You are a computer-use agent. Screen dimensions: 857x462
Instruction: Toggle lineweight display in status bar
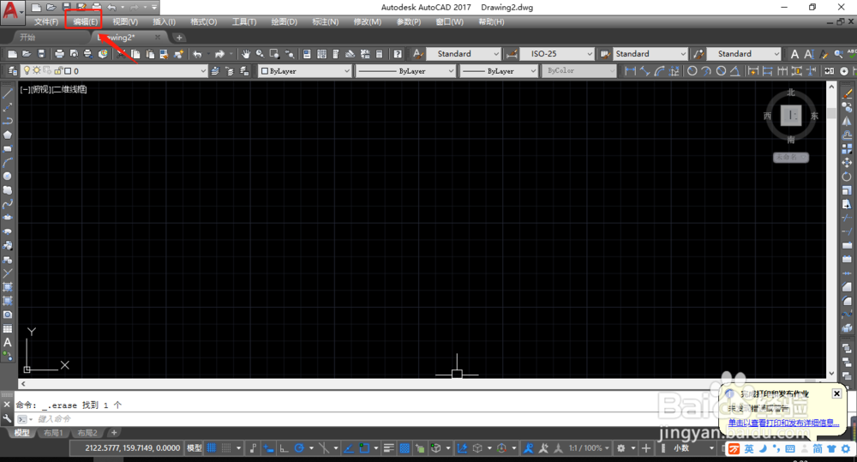[388, 447]
